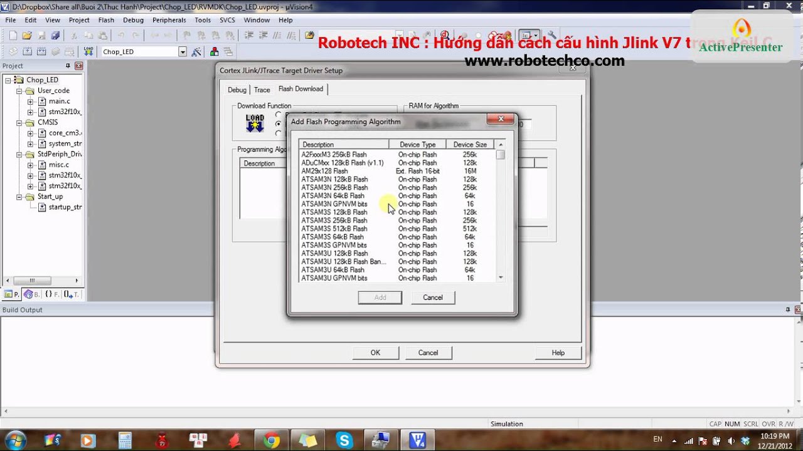
Task: Click the Comment selection toolbar icon
Action: [277, 36]
